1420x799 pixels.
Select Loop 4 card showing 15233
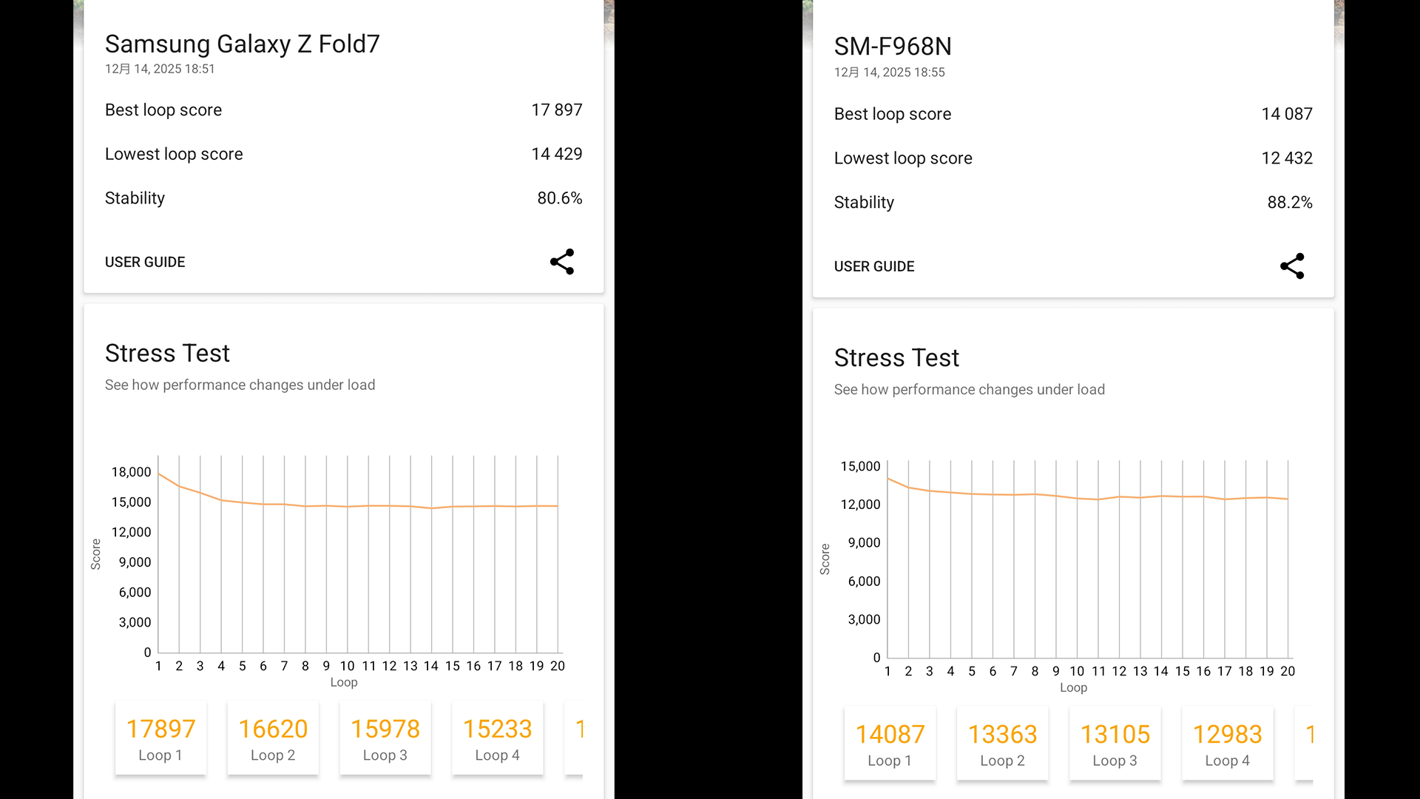pyautogui.click(x=498, y=738)
